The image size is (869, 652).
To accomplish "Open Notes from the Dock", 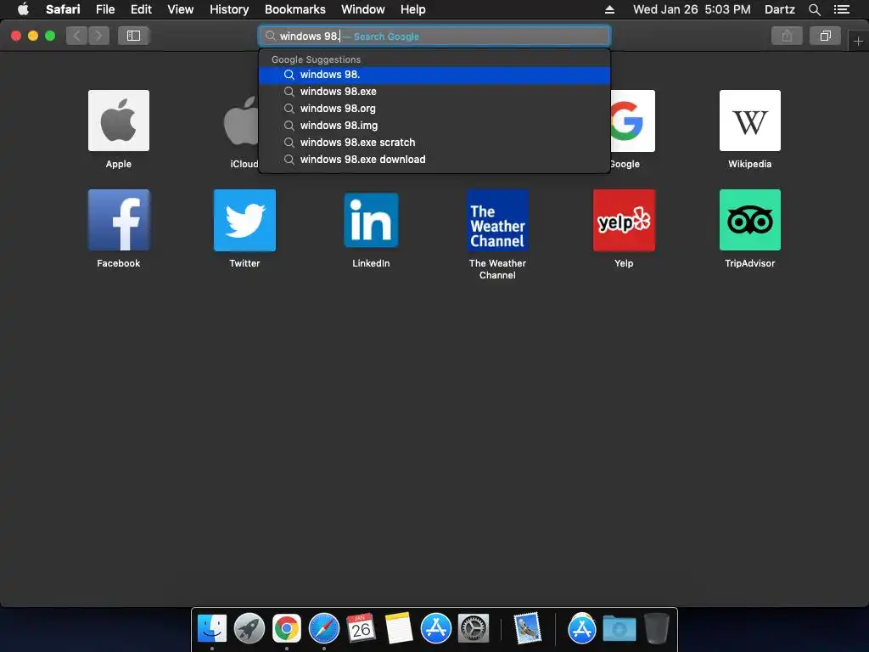I will click(399, 629).
